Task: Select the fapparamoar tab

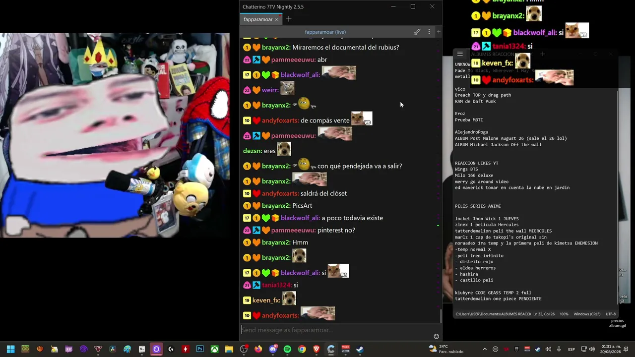Action: (261, 19)
